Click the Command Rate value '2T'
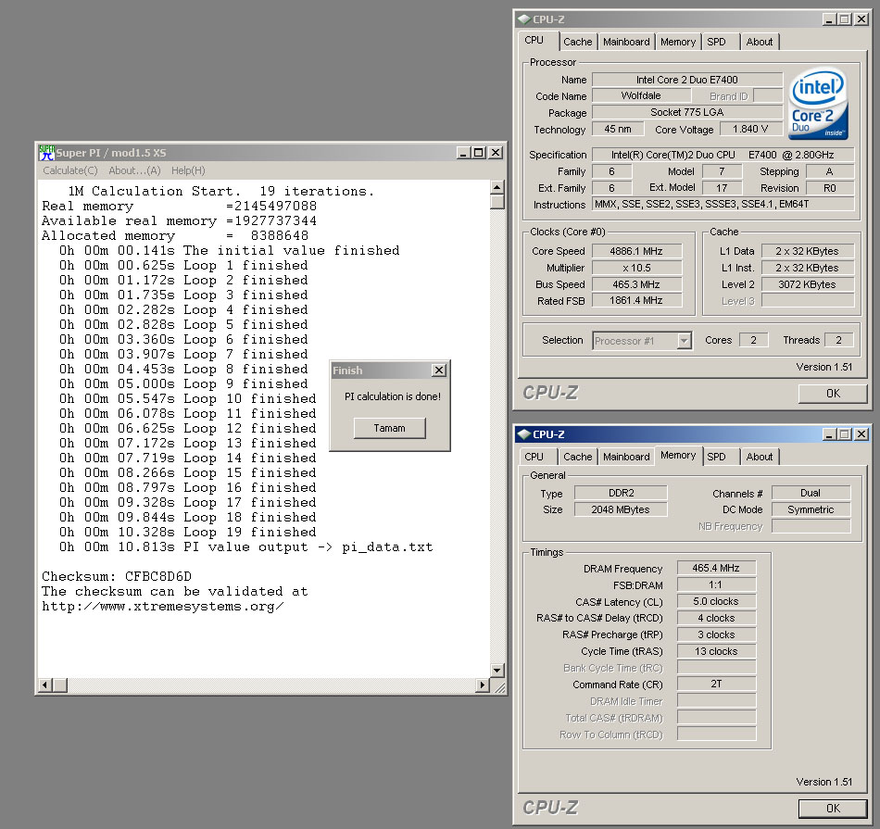Image resolution: width=880 pixels, height=829 pixels. (x=716, y=685)
